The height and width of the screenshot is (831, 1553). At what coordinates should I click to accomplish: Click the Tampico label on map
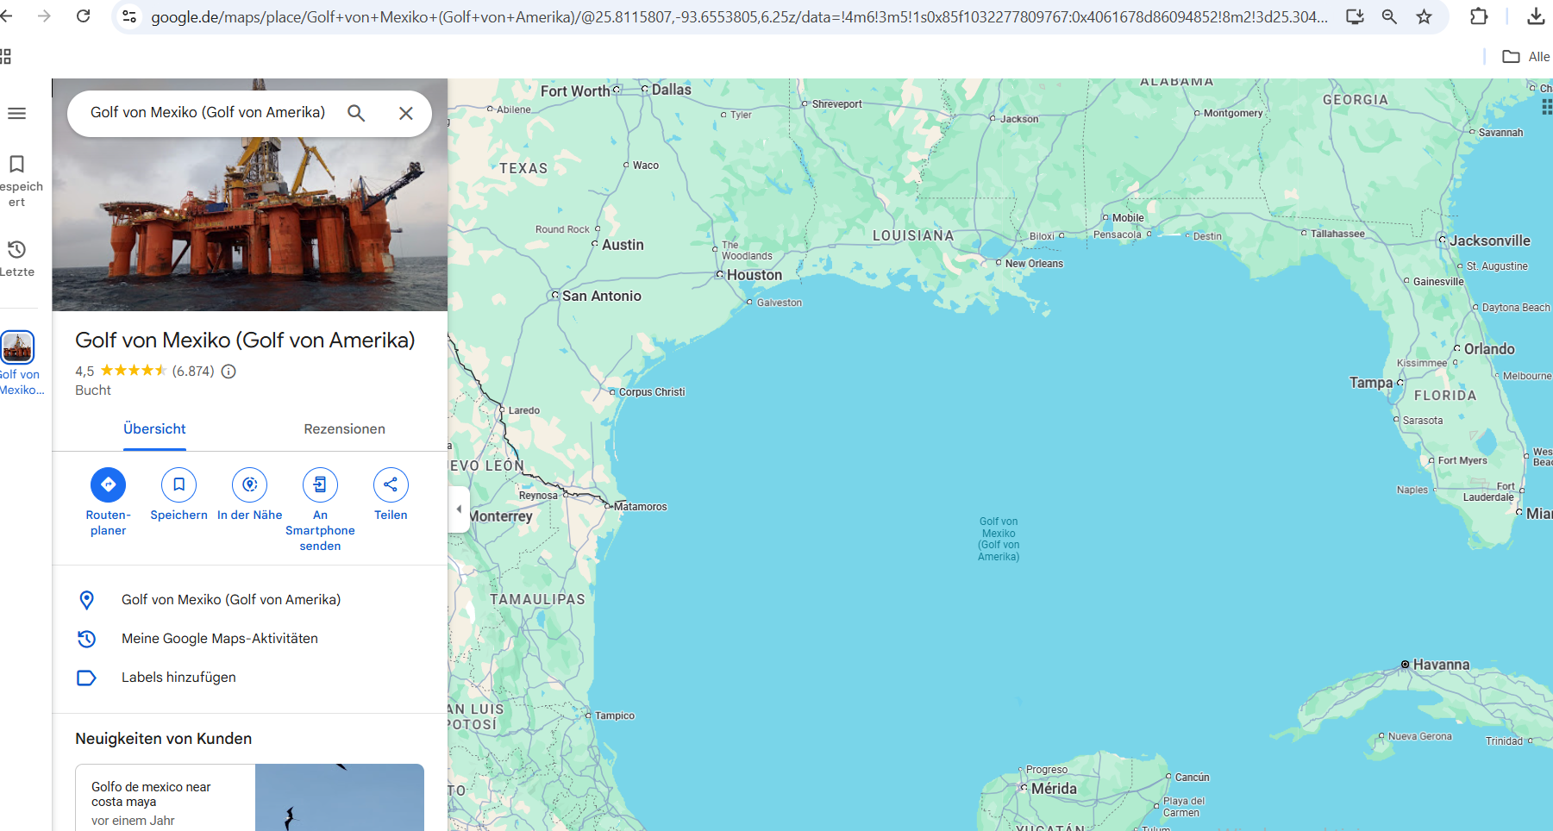pyautogui.click(x=615, y=715)
